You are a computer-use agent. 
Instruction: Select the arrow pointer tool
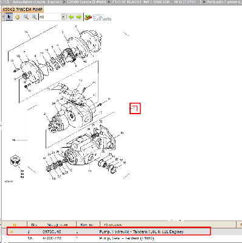(x=9, y=17)
